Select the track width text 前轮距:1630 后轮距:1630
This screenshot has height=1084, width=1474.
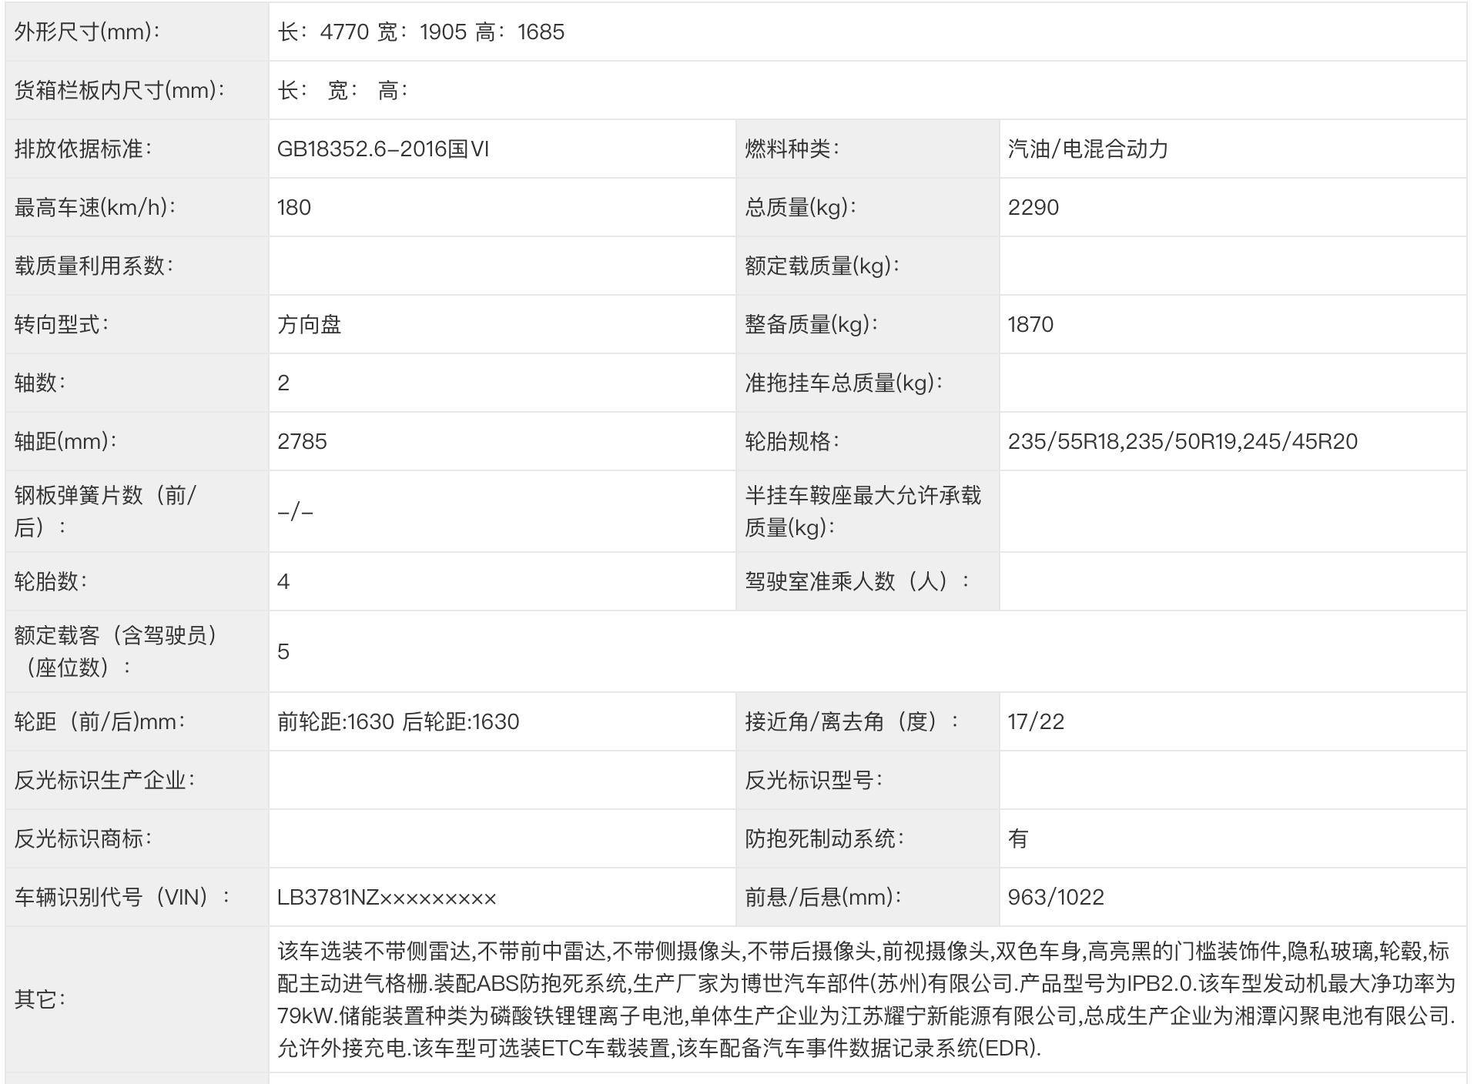(398, 722)
